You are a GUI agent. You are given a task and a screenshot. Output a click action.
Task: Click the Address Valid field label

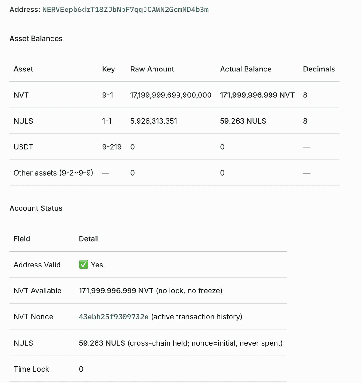coord(37,265)
